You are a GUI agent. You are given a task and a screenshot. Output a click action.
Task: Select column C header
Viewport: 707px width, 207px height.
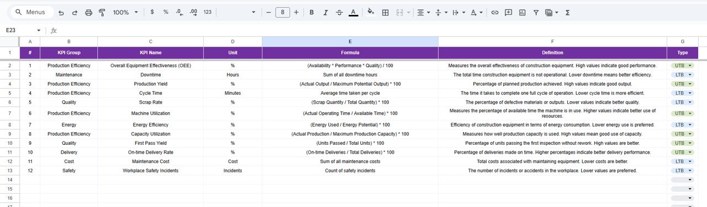pyautogui.click(x=150, y=42)
